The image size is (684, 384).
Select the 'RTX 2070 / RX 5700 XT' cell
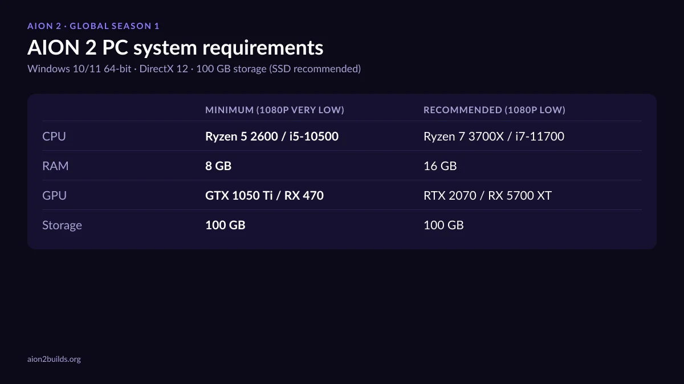[x=487, y=196]
